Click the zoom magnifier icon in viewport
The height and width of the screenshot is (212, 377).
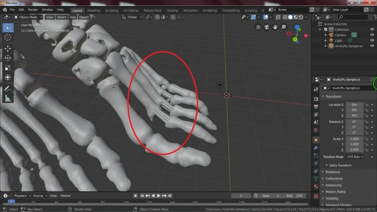pyautogui.click(x=283, y=27)
